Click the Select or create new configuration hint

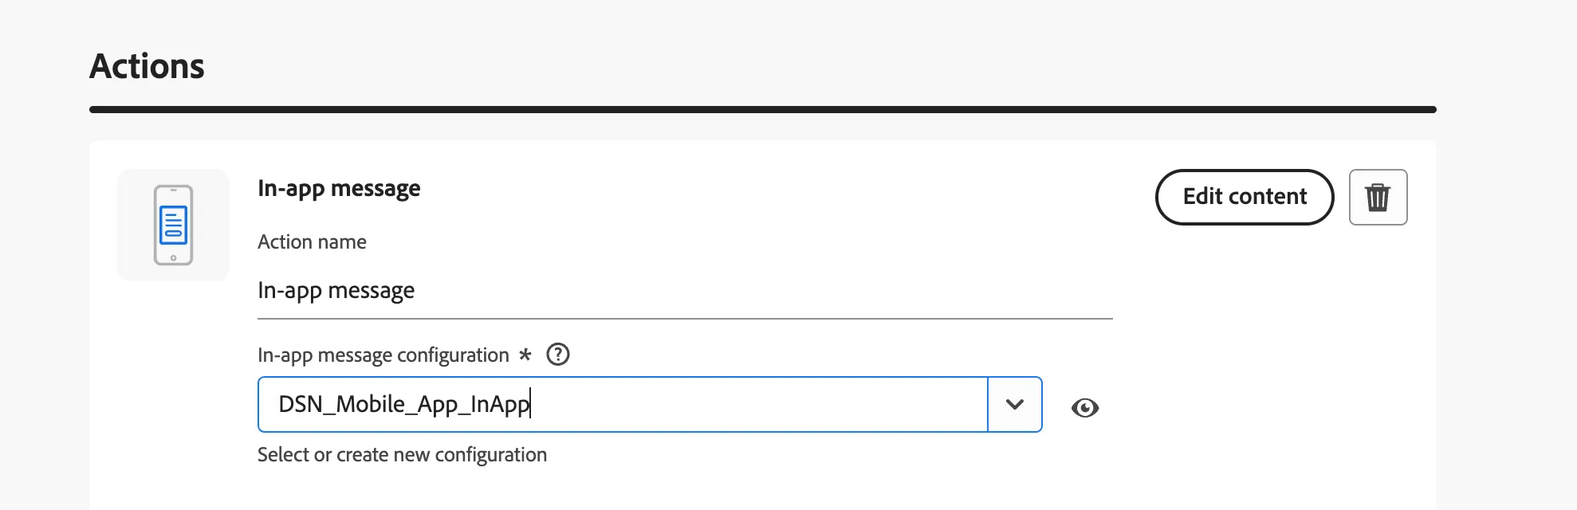pos(402,454)
